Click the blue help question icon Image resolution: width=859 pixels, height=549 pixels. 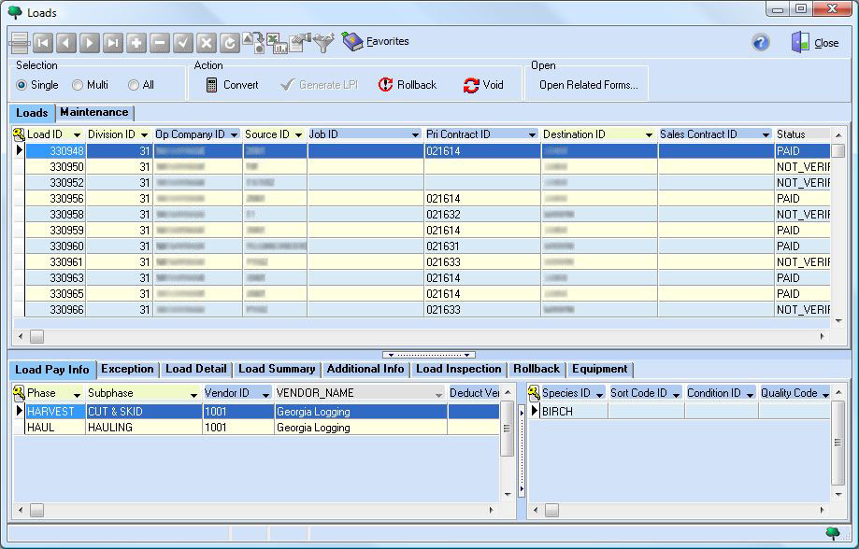761,43
